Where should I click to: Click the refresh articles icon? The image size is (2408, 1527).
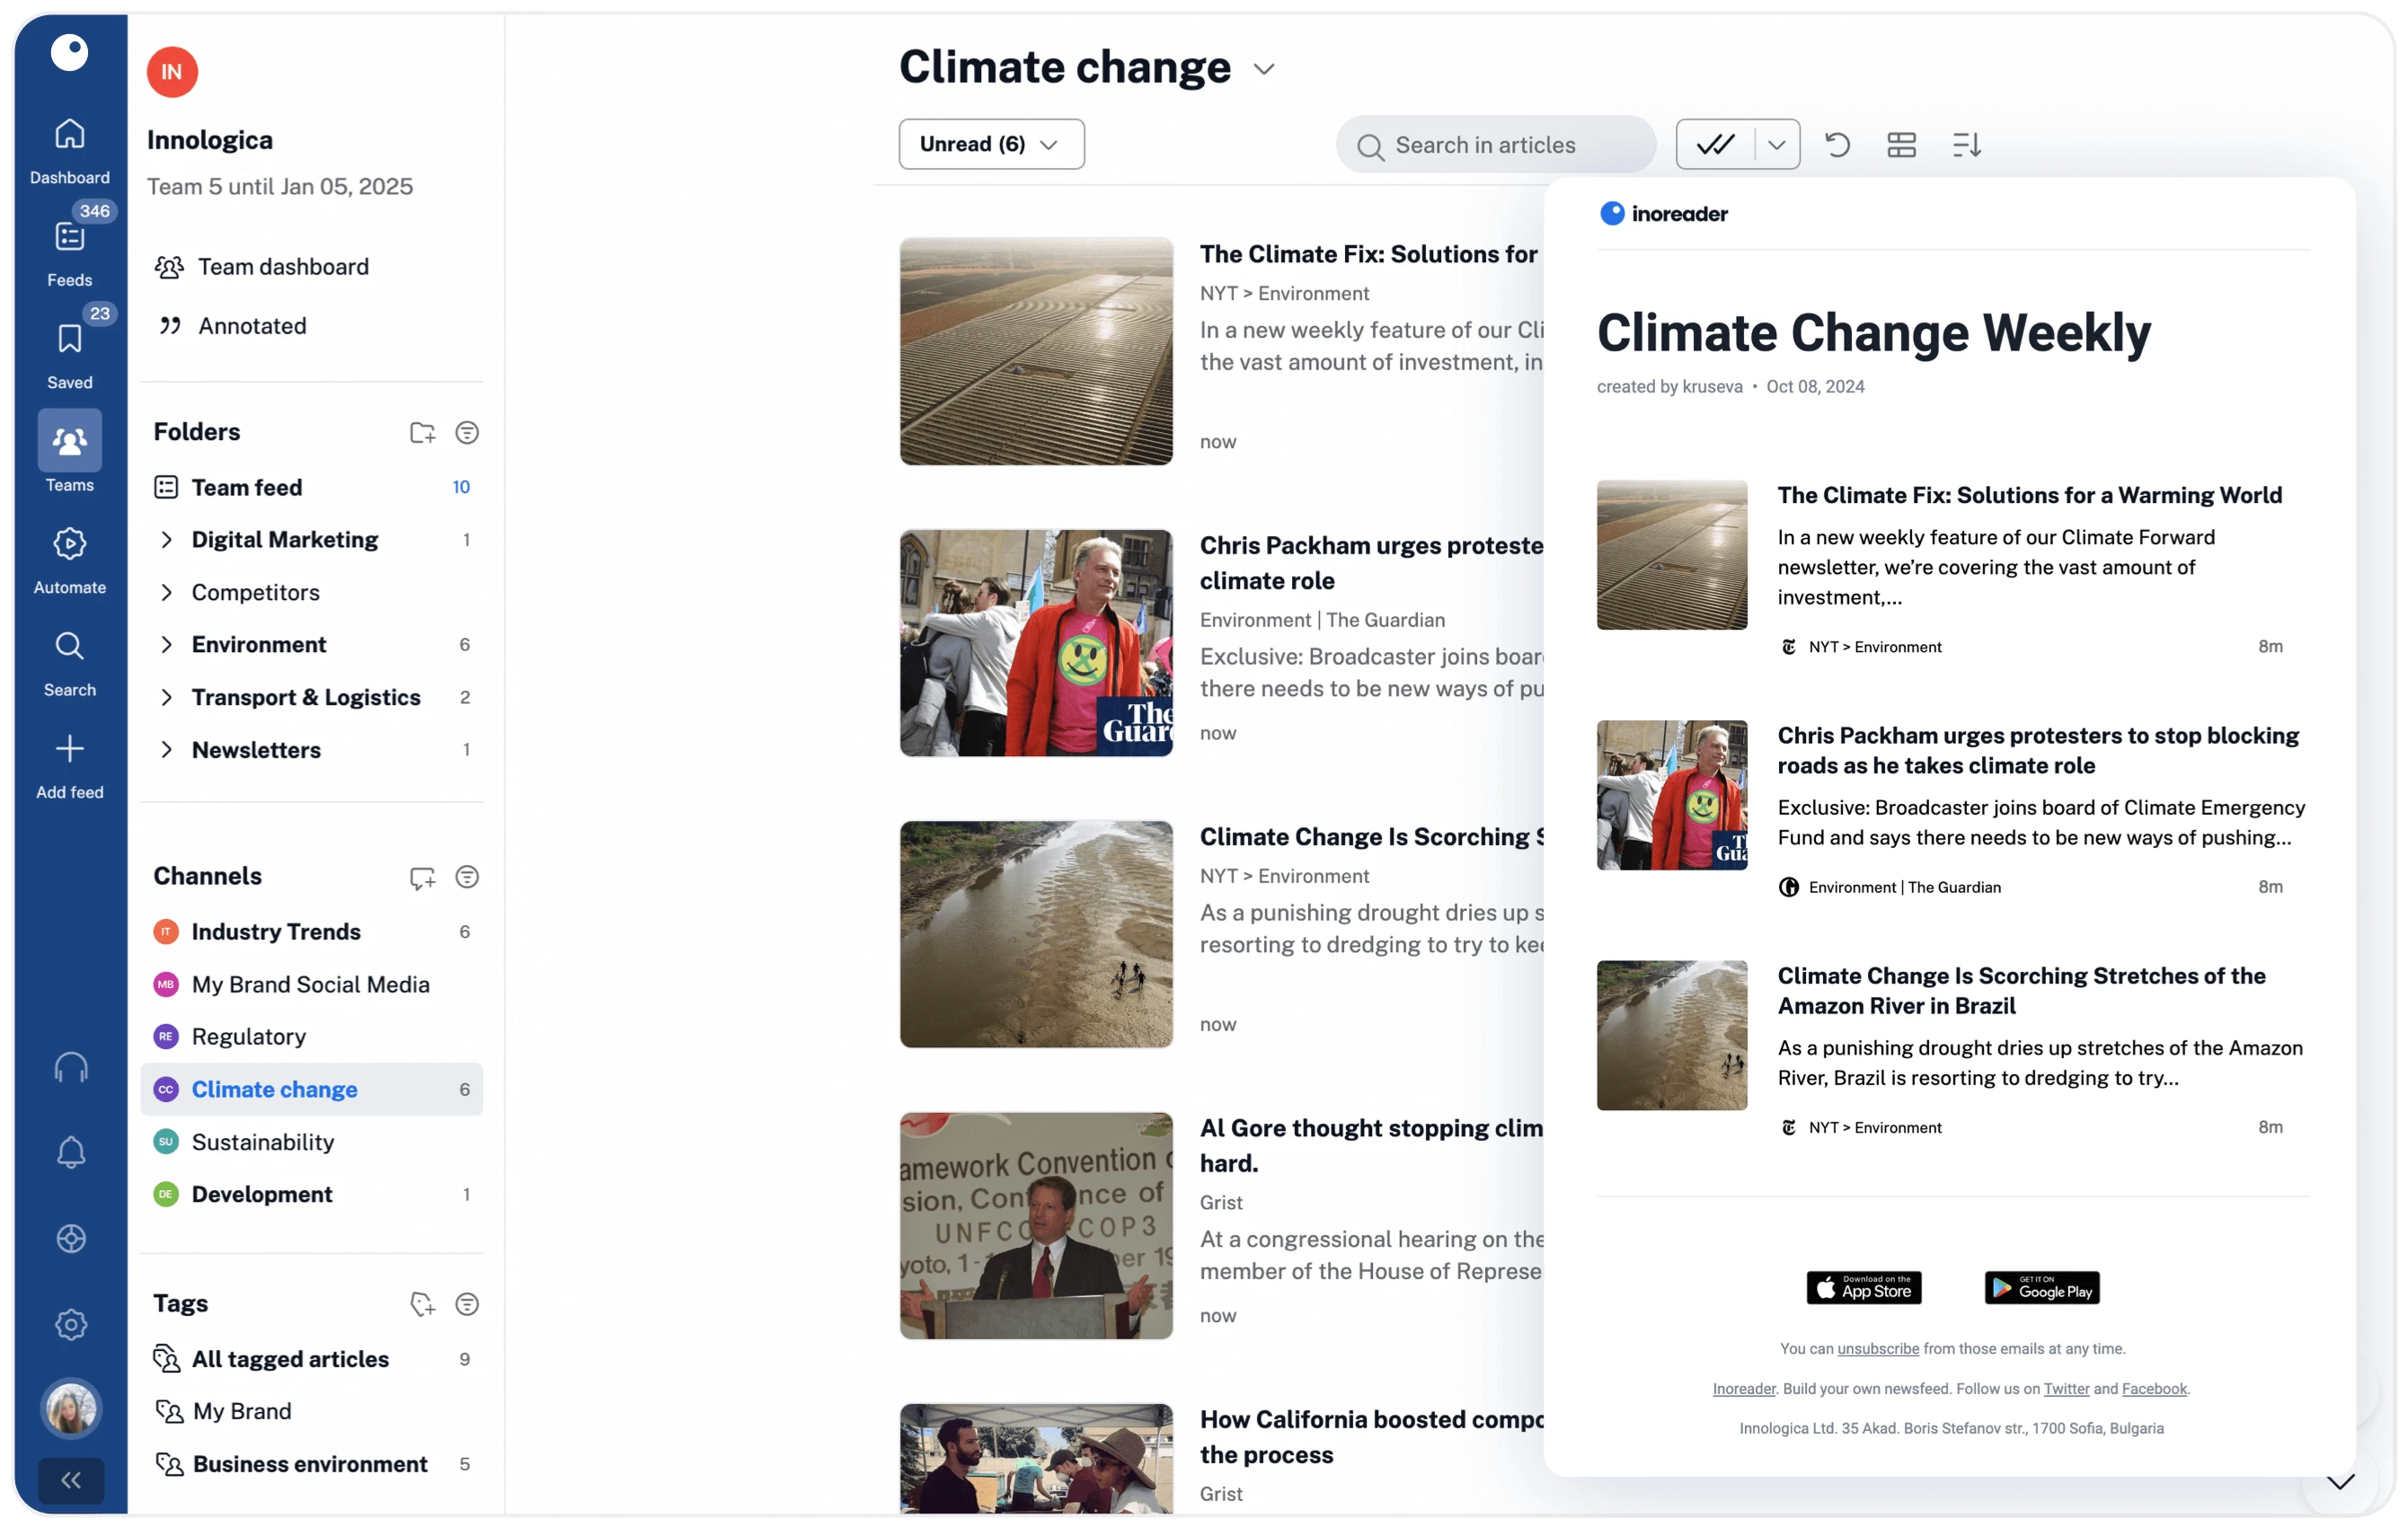1837,145
